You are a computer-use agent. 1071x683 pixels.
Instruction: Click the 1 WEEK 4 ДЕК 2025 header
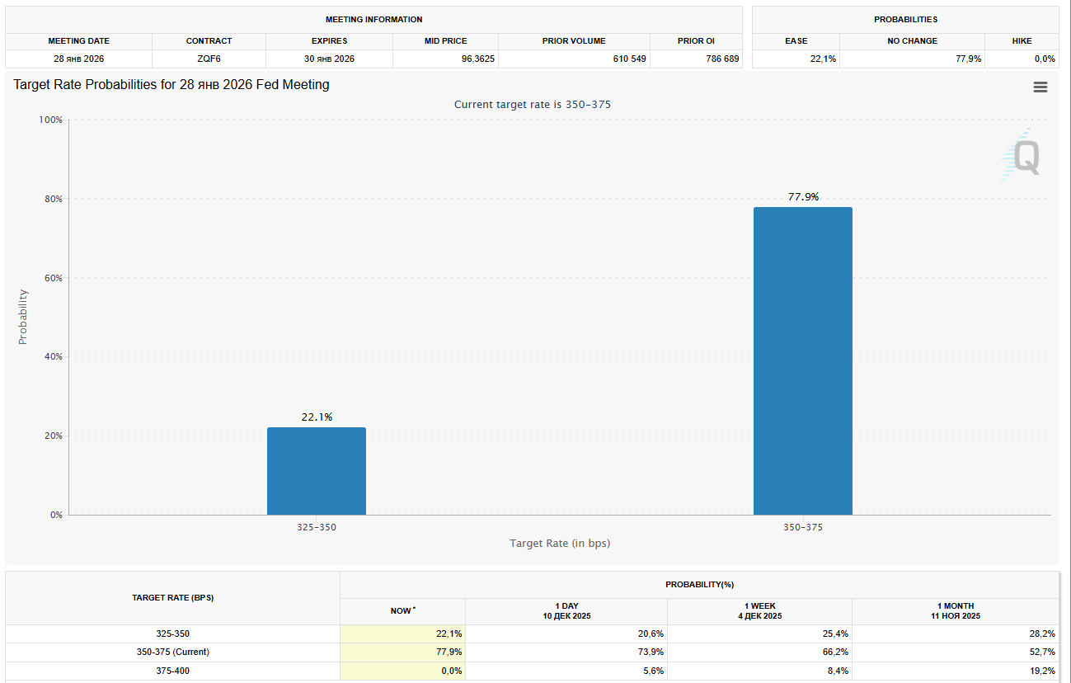[759, 611]
